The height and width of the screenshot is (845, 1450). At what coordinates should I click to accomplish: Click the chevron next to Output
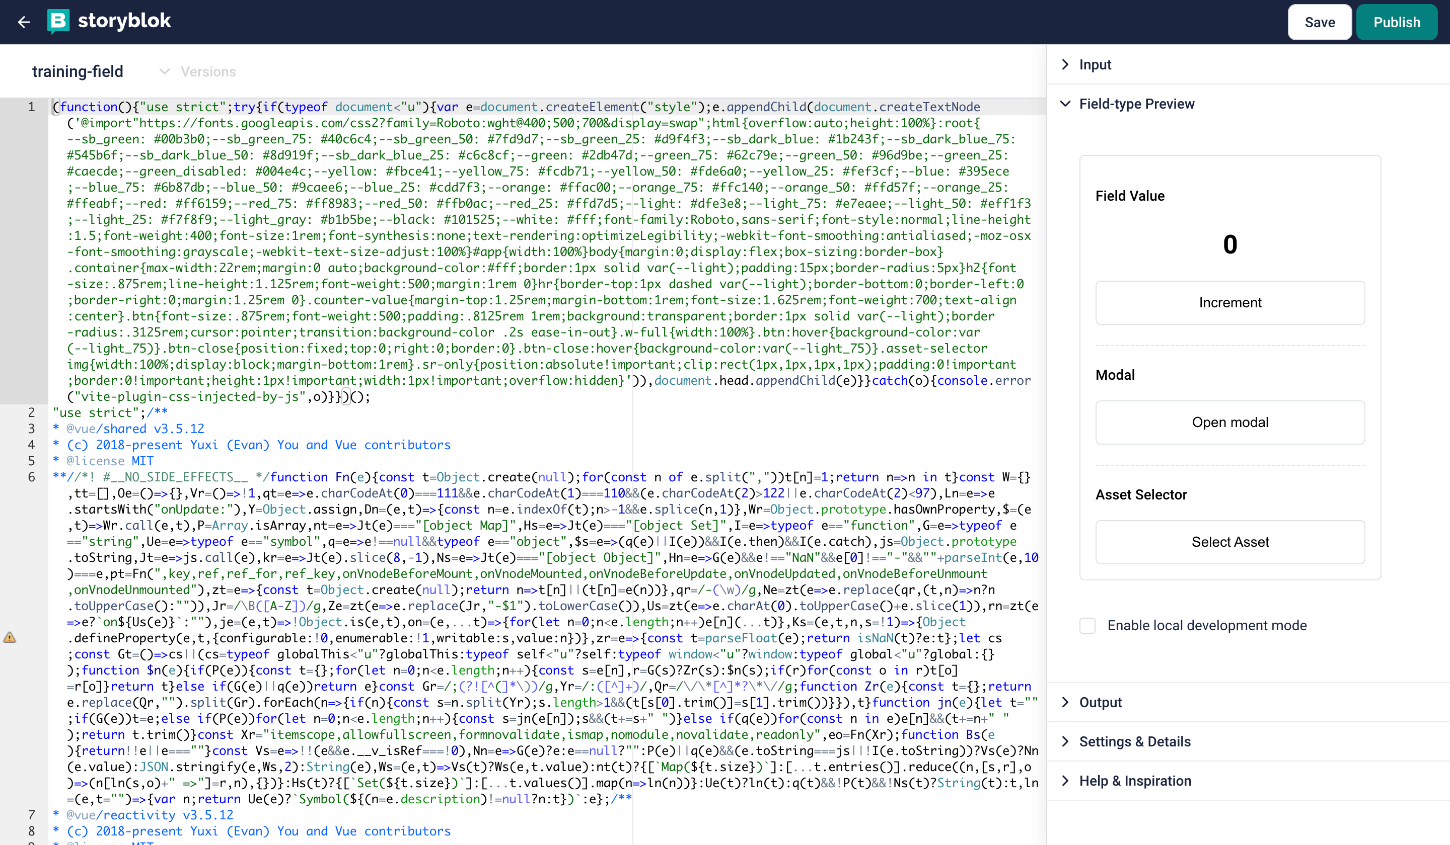[x=1065, y=702]
